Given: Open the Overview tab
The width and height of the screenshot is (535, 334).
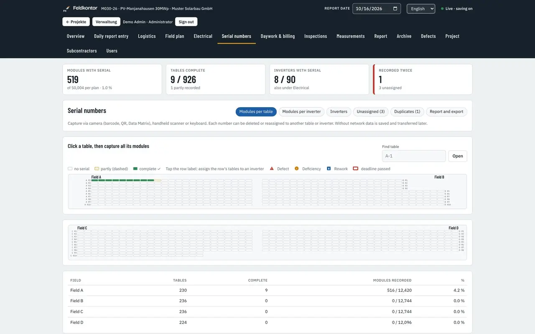Looking at the screenshot, I should (x=76, y=36).
